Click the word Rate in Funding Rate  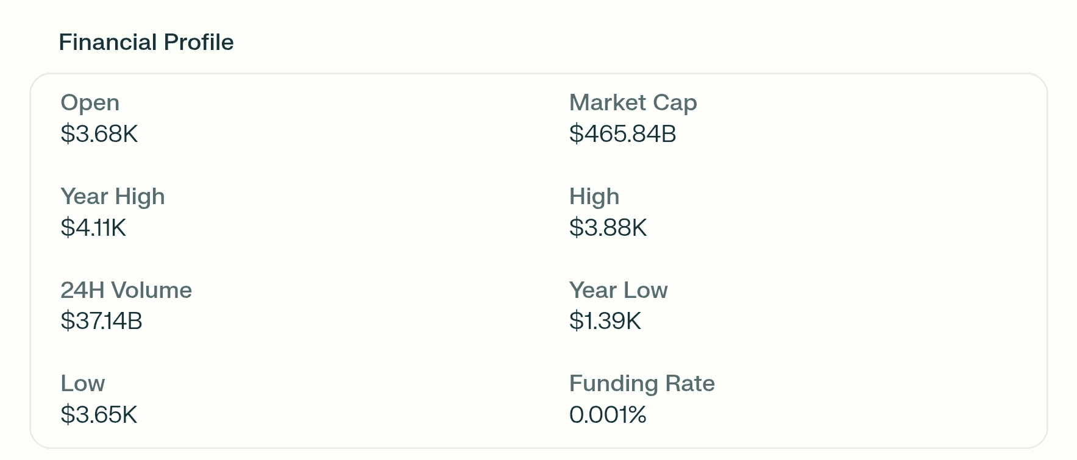pyautogui.click(x=690, y=383)
